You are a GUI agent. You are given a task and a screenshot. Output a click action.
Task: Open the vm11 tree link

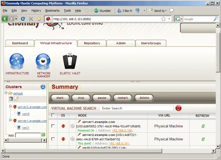click(26, 128)
